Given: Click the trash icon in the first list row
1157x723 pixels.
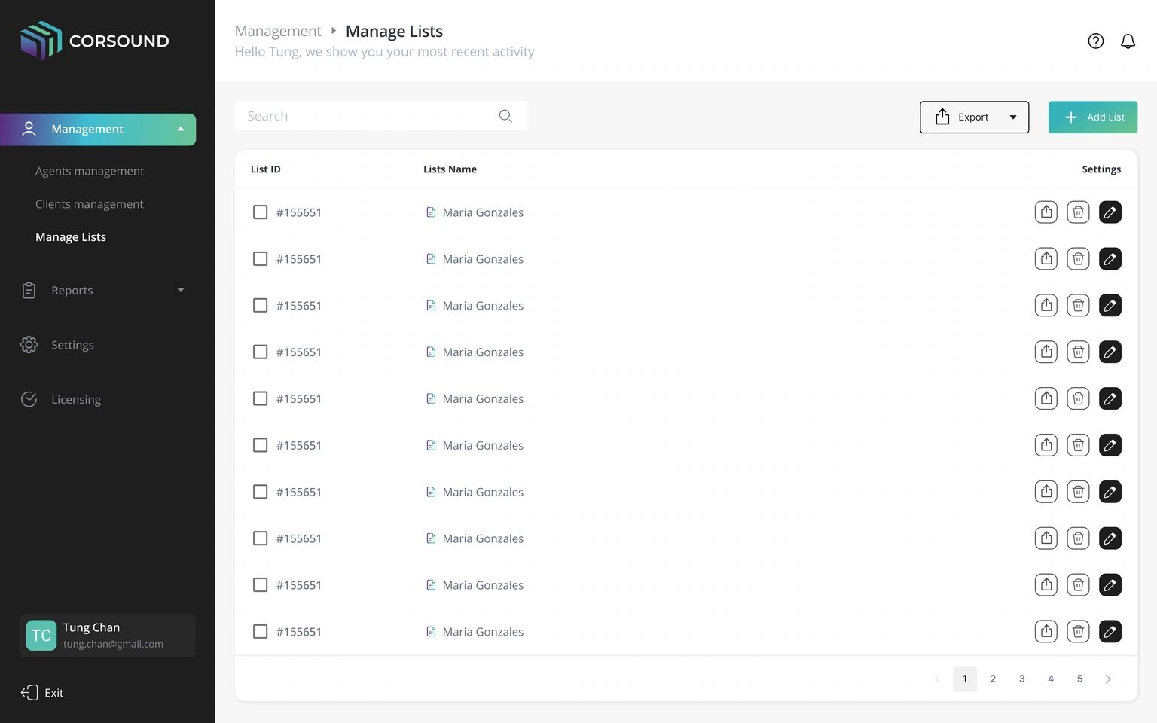Looking at the screenshot, I should pyautogui.click(x=1078, y=212).
